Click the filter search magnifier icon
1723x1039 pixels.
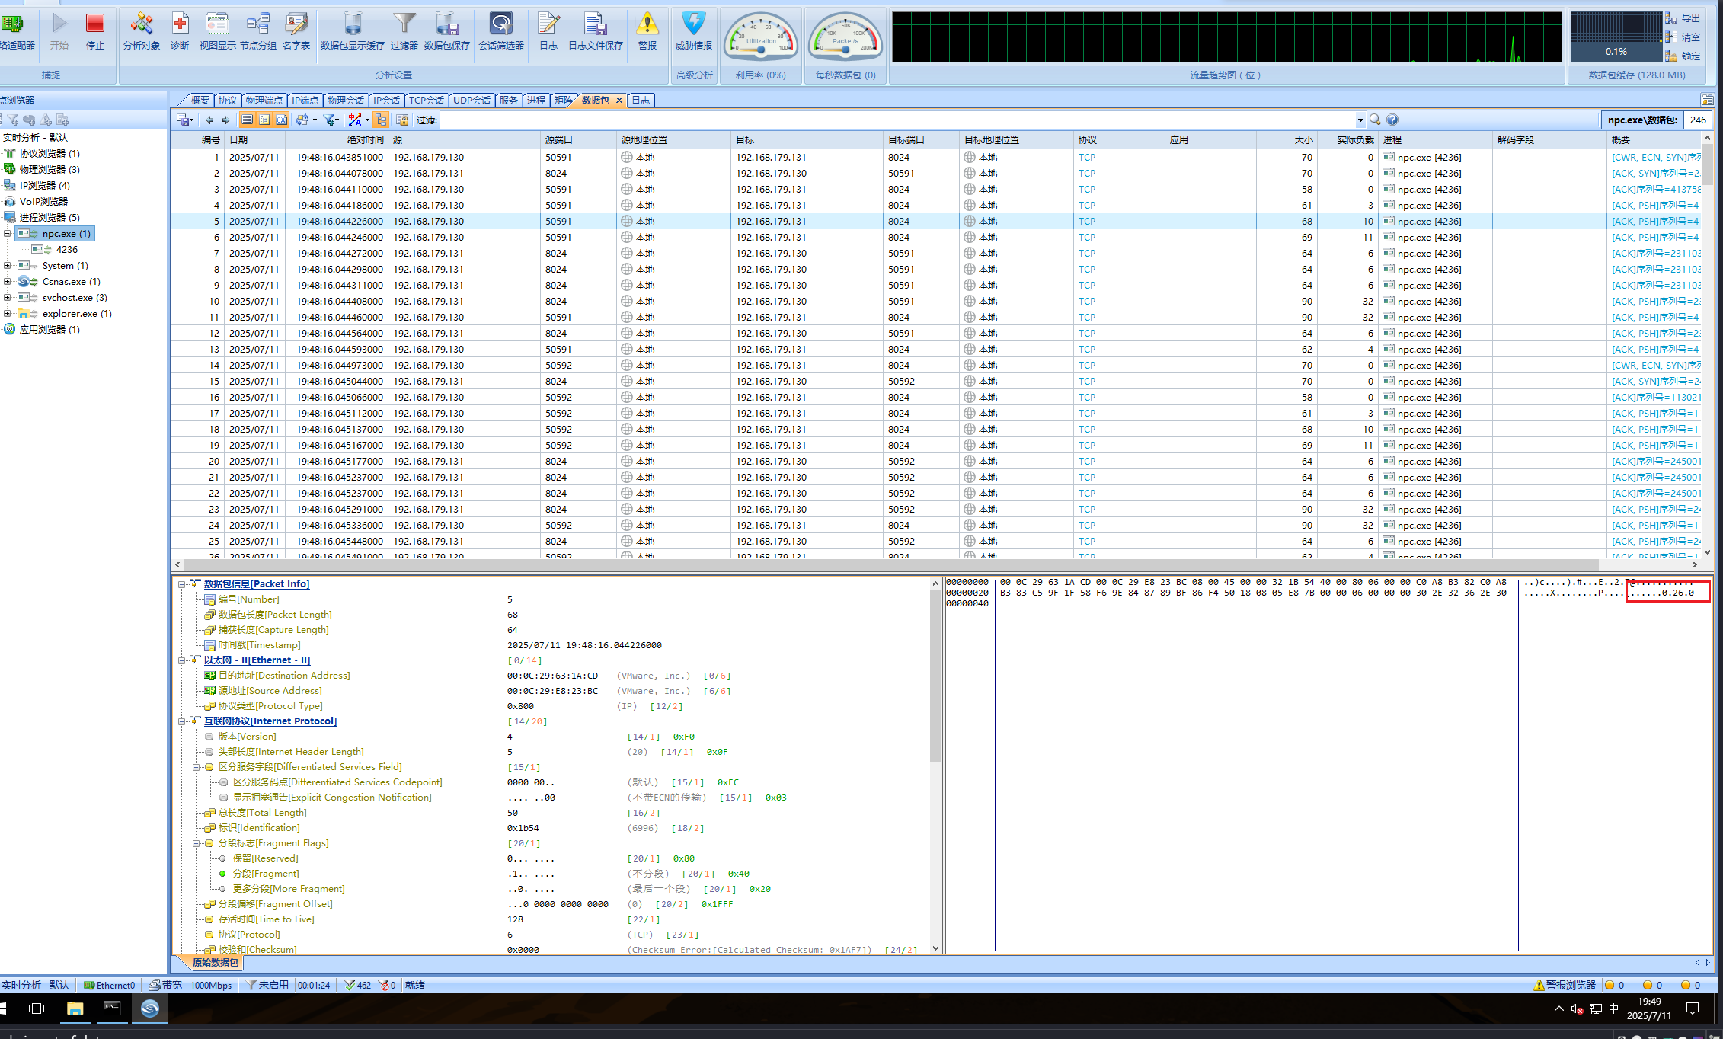[x=1375, y=120]
